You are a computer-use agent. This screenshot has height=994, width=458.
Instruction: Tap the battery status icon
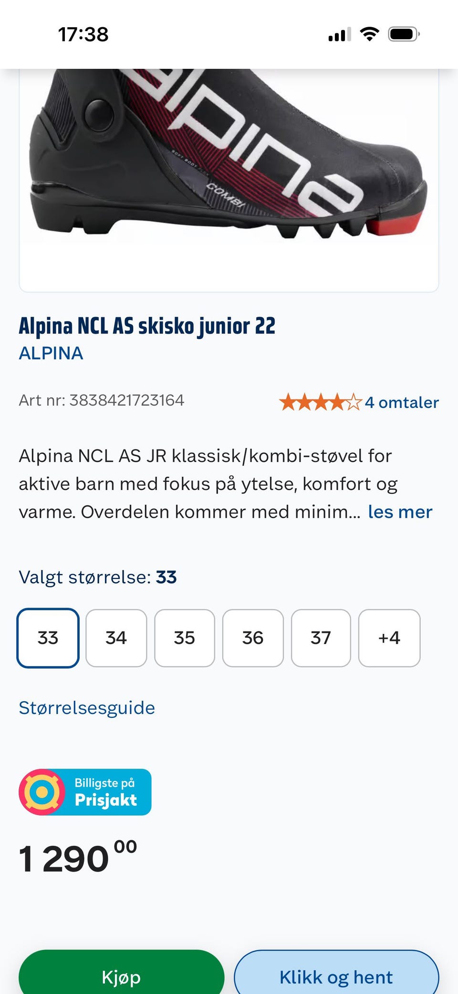pyautogui.click(x=404, y=34)
